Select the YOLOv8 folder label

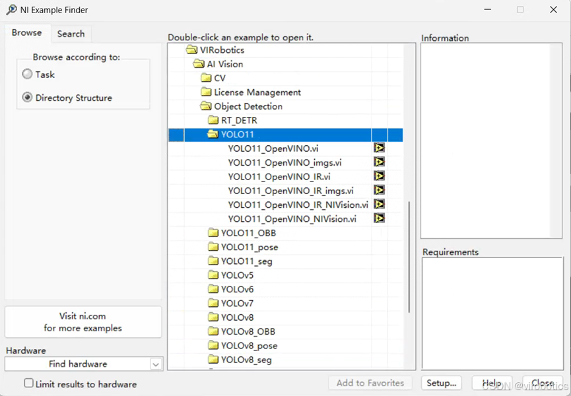click(x=238, y=317)
